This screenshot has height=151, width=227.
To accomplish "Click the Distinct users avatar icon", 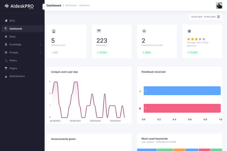I will click(54, 31).
